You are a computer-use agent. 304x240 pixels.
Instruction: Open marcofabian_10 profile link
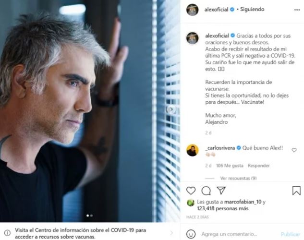[243, 202]
